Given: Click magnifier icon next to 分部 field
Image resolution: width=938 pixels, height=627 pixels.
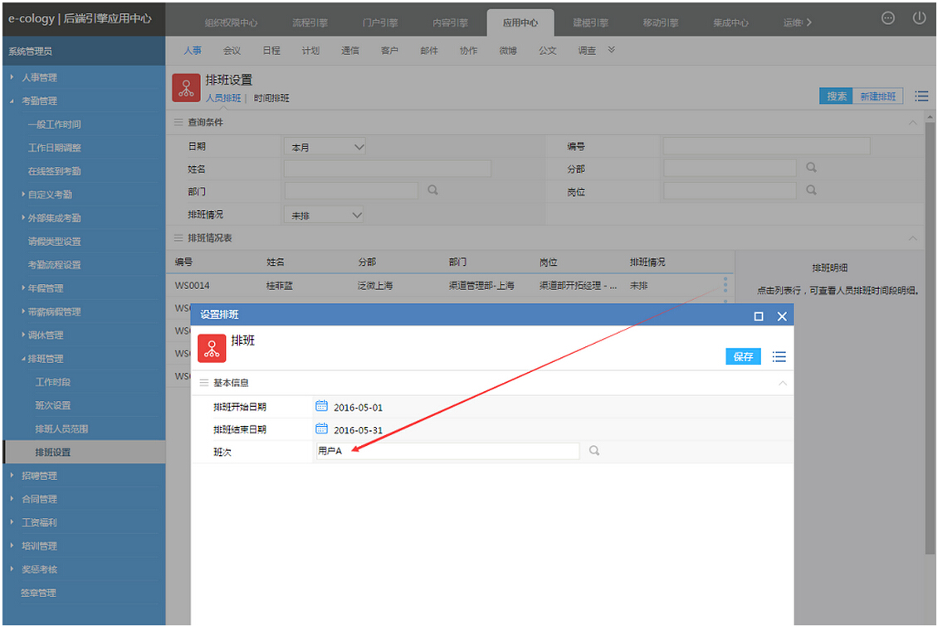Looking at the screenshot, I should point(811,168).
